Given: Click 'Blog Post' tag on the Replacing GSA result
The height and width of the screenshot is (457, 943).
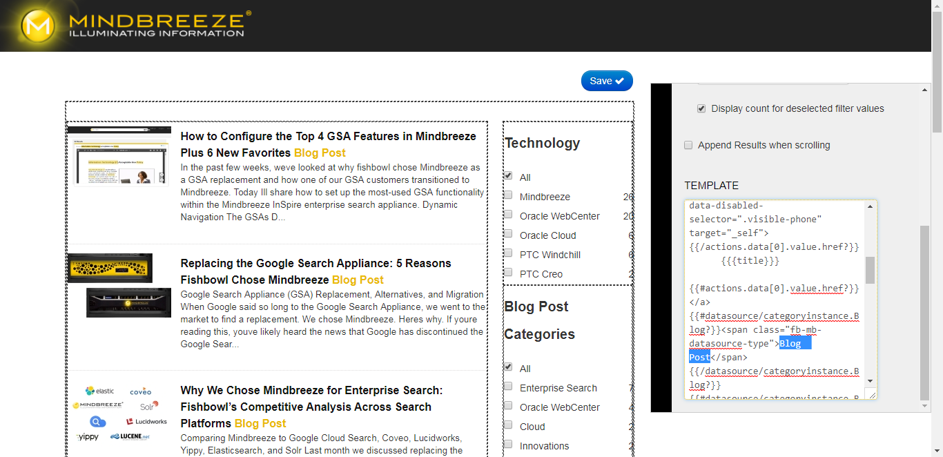Looking at the screenshot, I should [358, 280].
